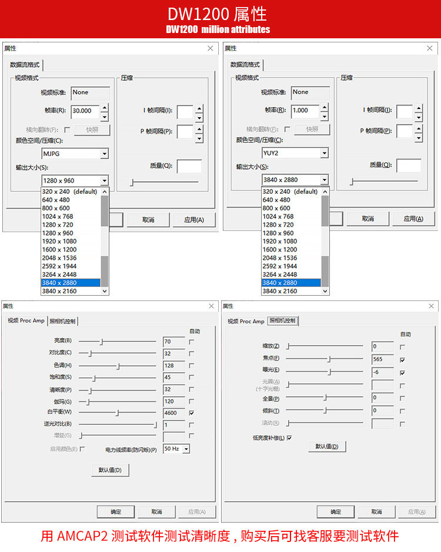Uncheck auto 焦点(F) checkbox

402,360
